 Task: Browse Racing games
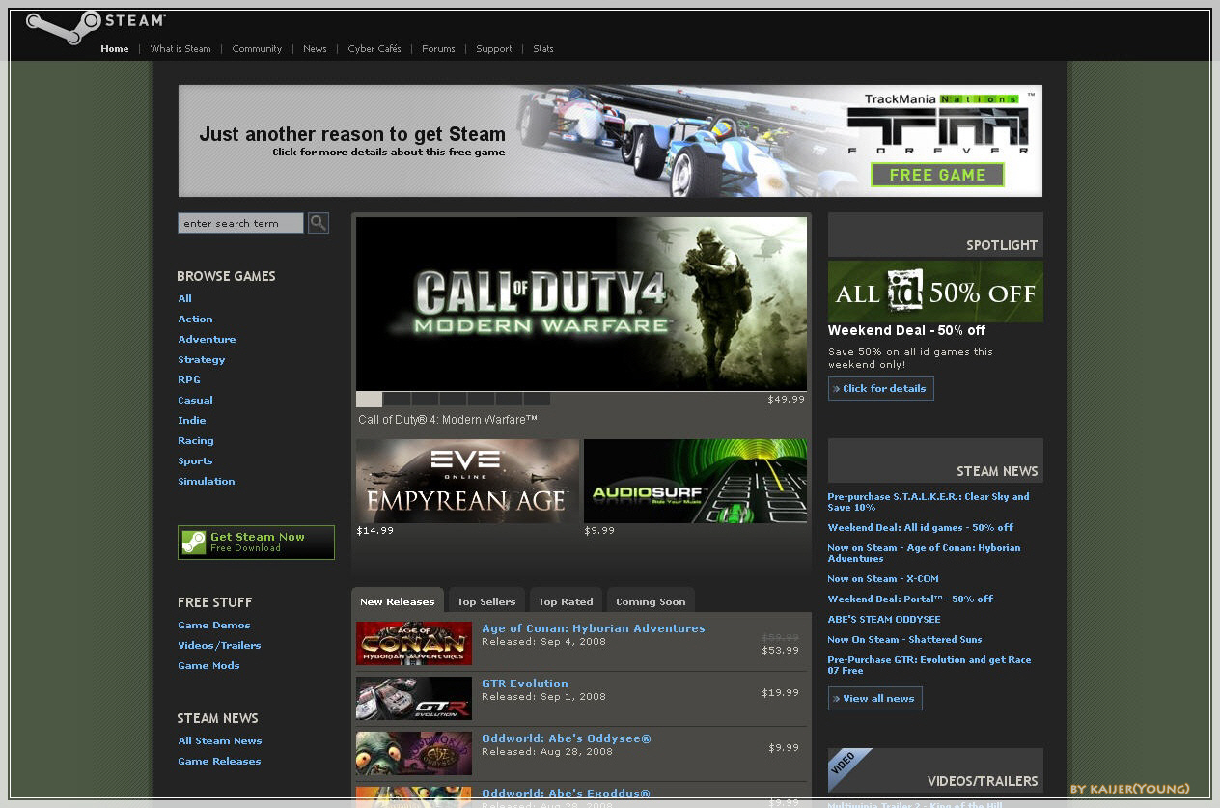(x=196, y=441)
